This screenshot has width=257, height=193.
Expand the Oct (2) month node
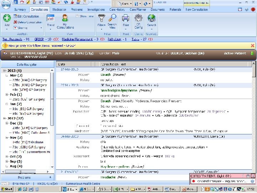click(7, 157)
